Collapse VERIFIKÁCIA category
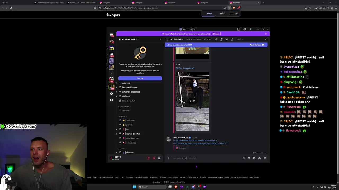Viewport: 339px width, 190px height. click(x=124, y=107)
